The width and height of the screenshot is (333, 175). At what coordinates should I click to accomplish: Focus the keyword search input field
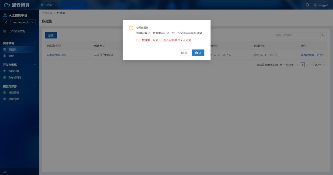click(x=296, y=35)
